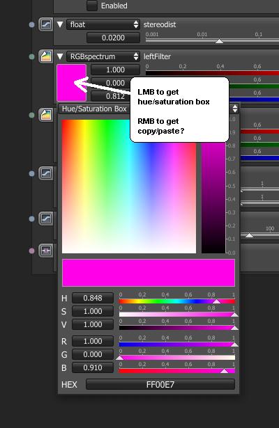279x428 pixels.
Task: Click the R value field in picker
Action: 93,341
